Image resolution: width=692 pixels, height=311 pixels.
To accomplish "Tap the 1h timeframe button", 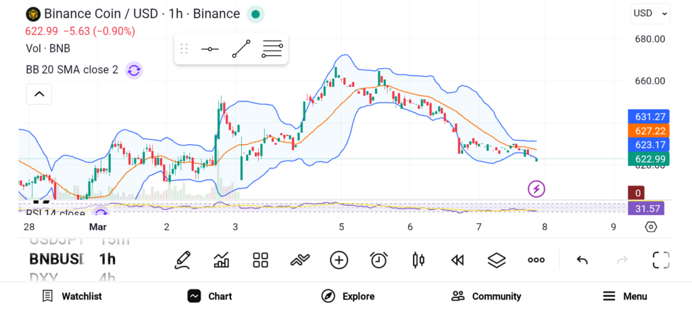I will point(107,259).
